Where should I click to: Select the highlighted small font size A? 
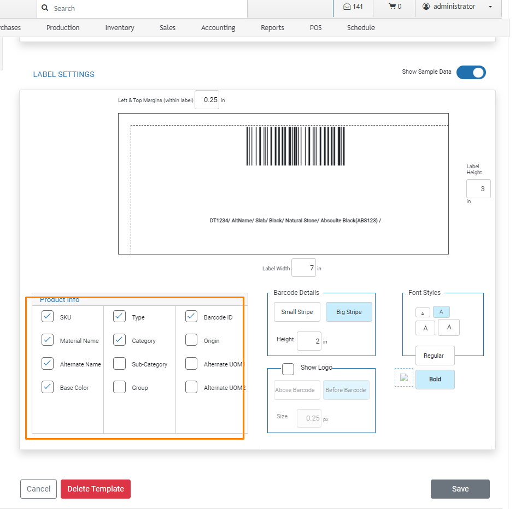pyautogui.click(x=441, y=312)
